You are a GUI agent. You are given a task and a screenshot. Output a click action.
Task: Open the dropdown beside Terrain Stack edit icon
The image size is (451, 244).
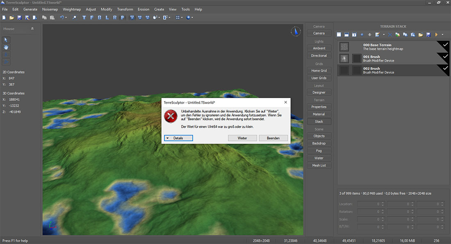click(x=384, y=34)
